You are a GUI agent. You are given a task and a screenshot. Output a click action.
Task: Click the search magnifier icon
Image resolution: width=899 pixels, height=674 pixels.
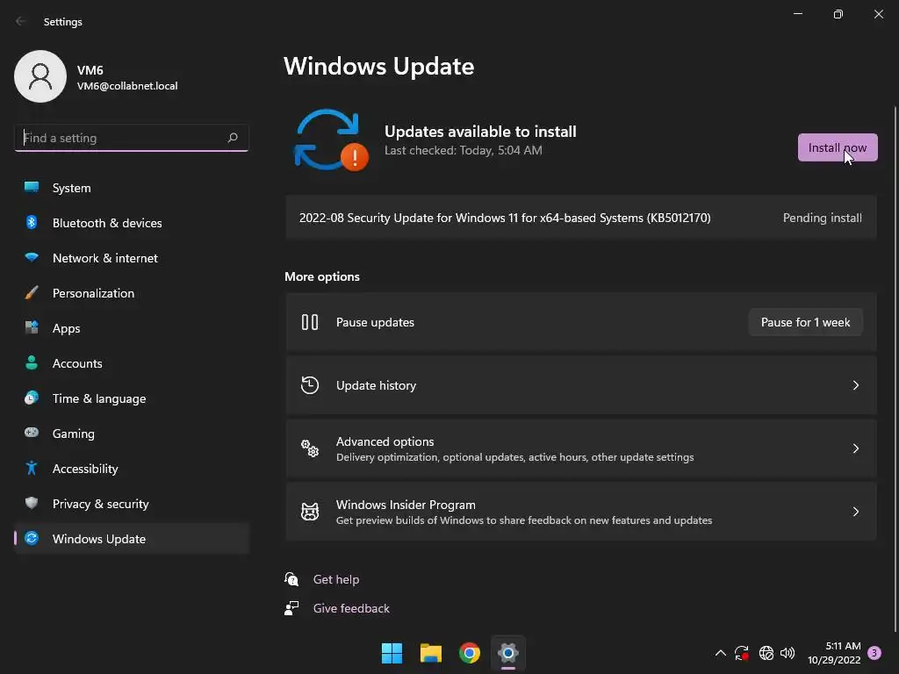pos(232,138)
